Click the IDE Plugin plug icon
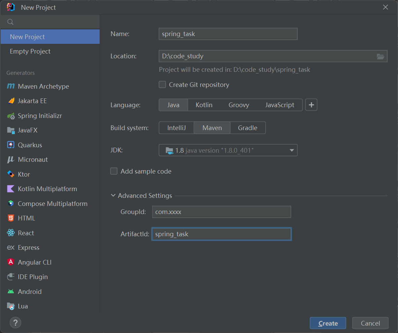398x333 pixels. (x=11, y=277)
